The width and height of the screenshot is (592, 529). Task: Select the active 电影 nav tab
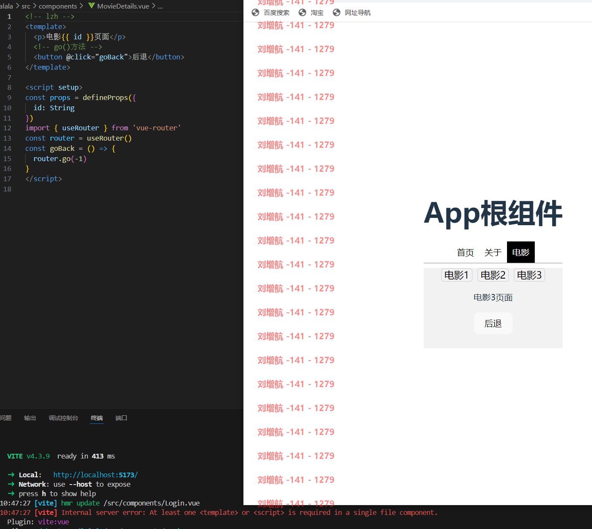click(x=521, y=253)
